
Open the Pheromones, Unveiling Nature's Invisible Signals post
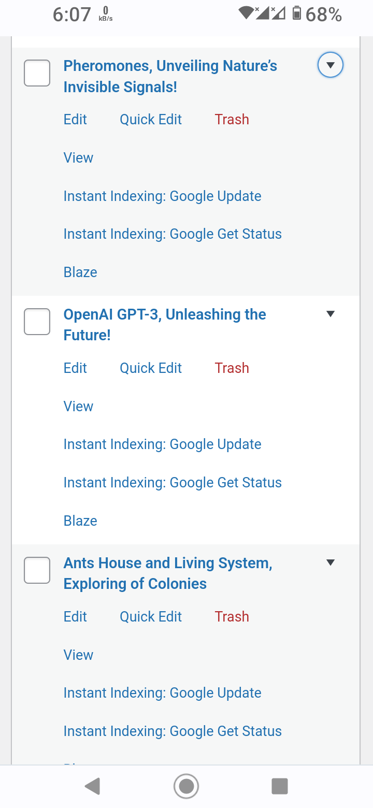coord(170,77)
